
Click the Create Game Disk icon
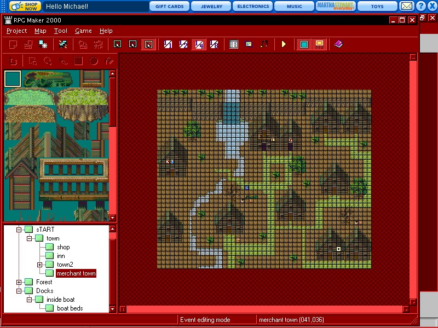point(63,44)
